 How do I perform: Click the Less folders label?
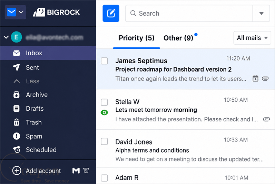point(33,81)
